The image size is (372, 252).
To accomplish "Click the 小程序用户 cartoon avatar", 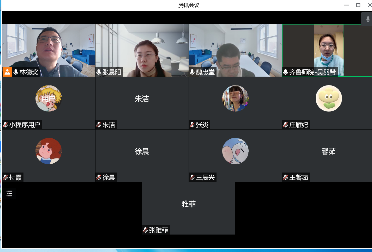I will [x=49, y=99].
